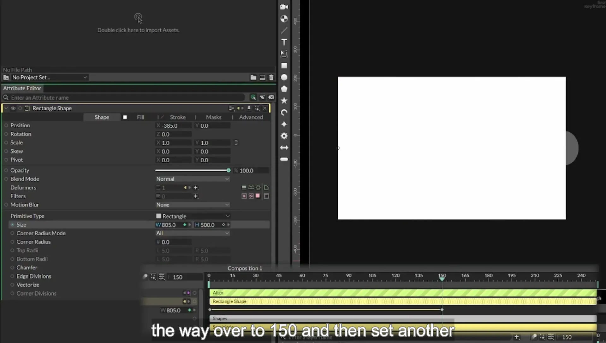The width and height of the screenshot is (606, 343).
Task: Select the four-point star tool
Action: 284,124
